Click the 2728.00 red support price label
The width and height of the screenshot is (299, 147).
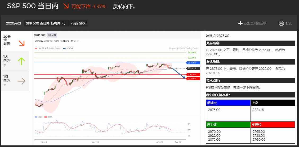[193, 79]
